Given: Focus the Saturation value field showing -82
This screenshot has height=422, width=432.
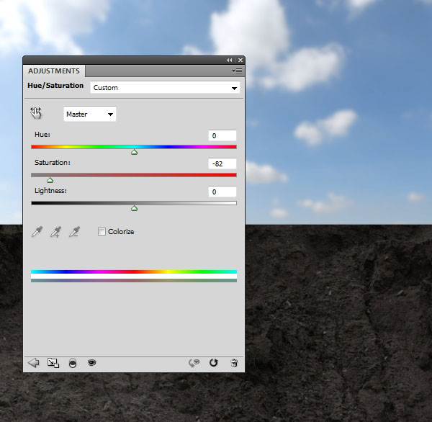Looking at the screenshot, I should click(x=222, y=163).
